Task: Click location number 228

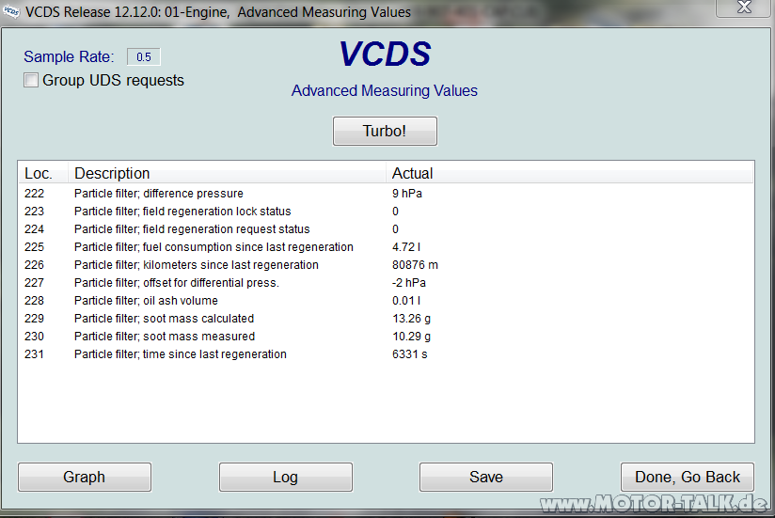Action: point(34,300)
